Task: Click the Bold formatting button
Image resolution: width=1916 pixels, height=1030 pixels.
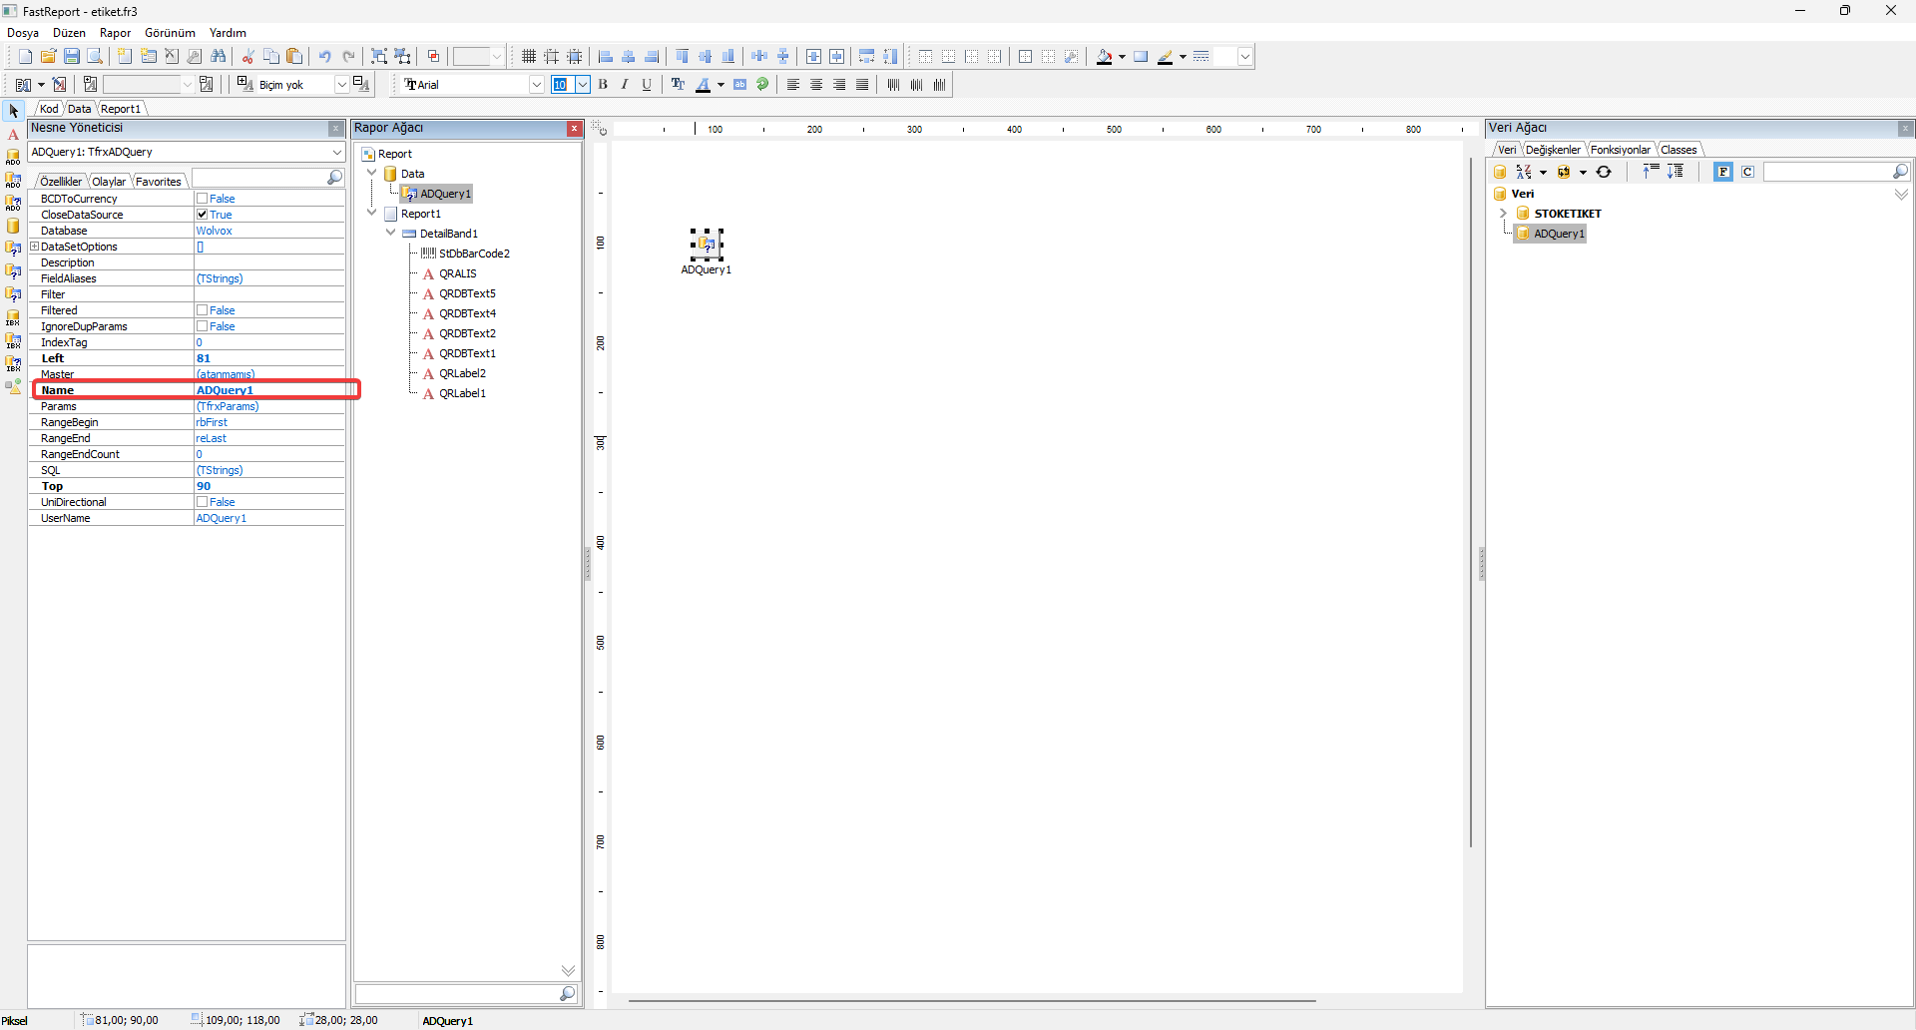Action: pyautogui.click(x=603, y=85)
